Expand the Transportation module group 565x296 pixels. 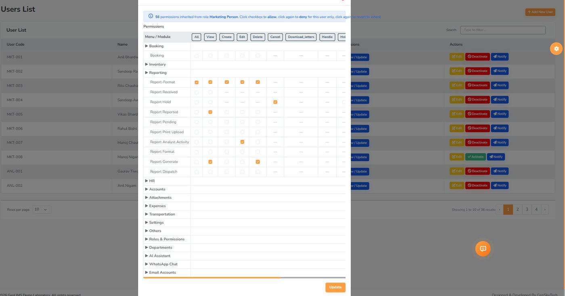[x=160, y=215]
